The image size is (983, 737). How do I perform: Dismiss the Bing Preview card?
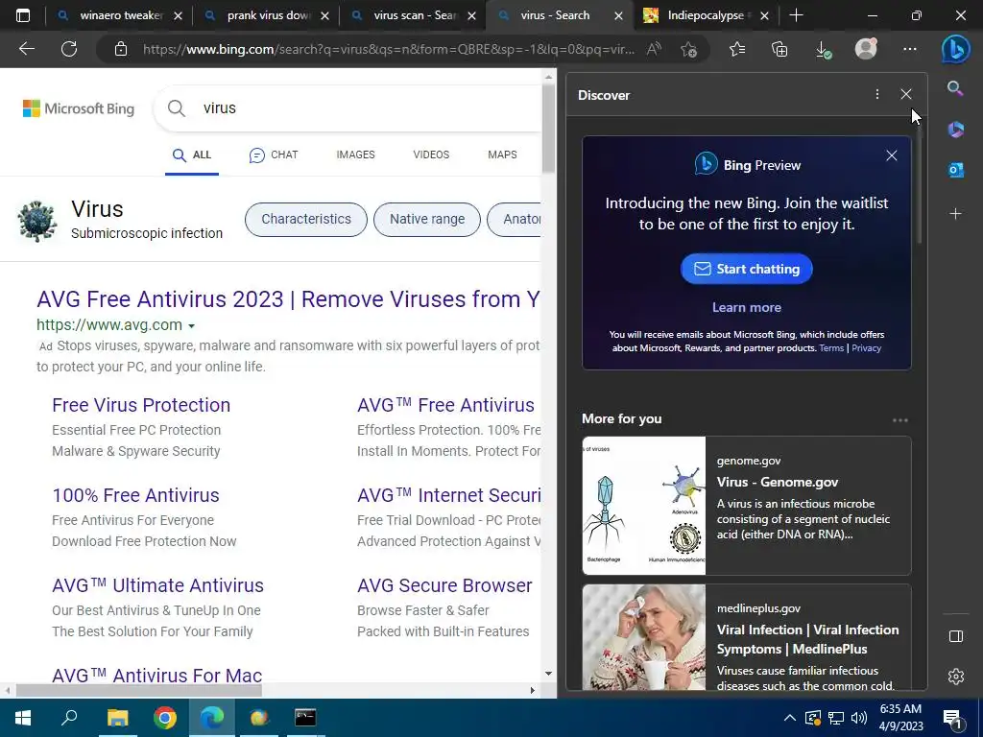[892, 155]
